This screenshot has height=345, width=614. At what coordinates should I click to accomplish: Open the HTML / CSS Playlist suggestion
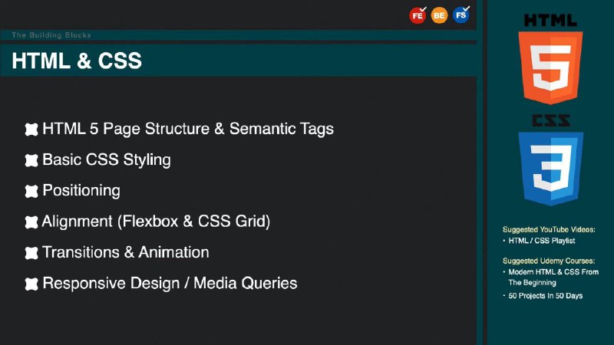(x=542, y=241)
